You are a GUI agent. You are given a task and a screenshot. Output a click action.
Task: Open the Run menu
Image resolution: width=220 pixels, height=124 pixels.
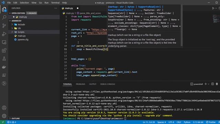click(x=46, y=3)
